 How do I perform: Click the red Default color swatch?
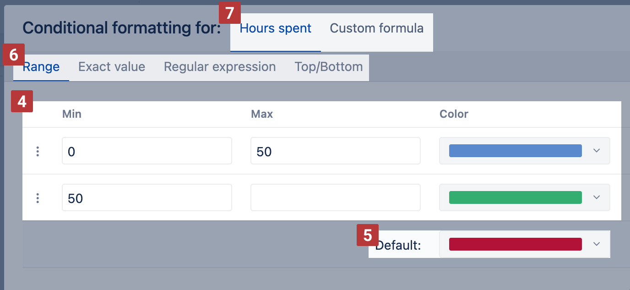515,245
